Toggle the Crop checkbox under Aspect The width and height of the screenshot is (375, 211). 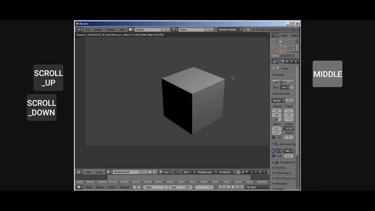click(279, 137)
